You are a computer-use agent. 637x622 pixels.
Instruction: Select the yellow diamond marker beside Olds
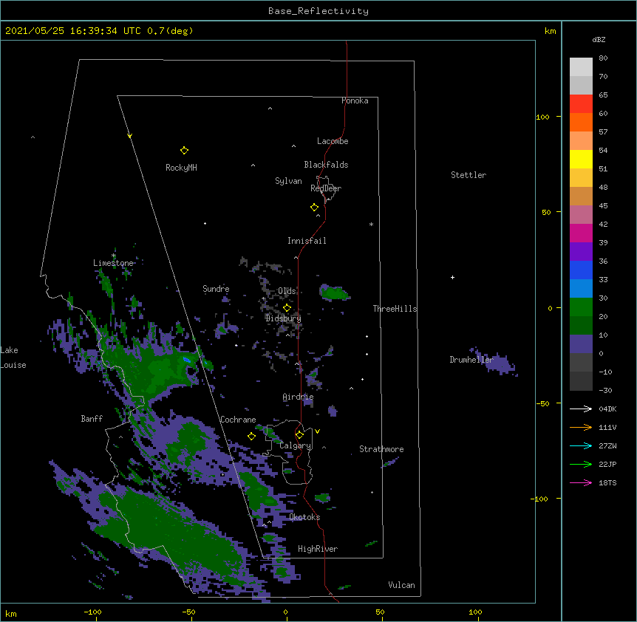(287, 307)
